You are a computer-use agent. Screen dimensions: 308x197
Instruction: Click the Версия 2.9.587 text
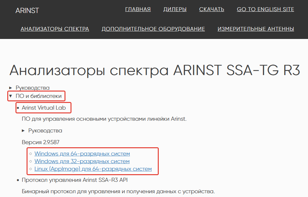(x=40, y=142)
